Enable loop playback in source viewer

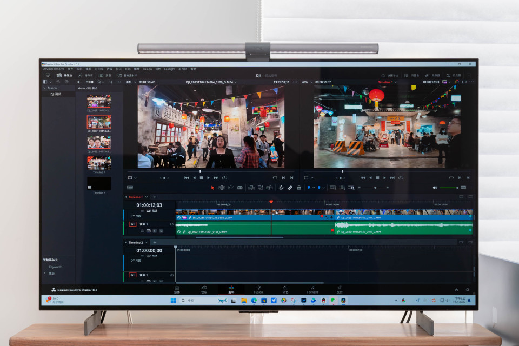click(x=224, y=178)
